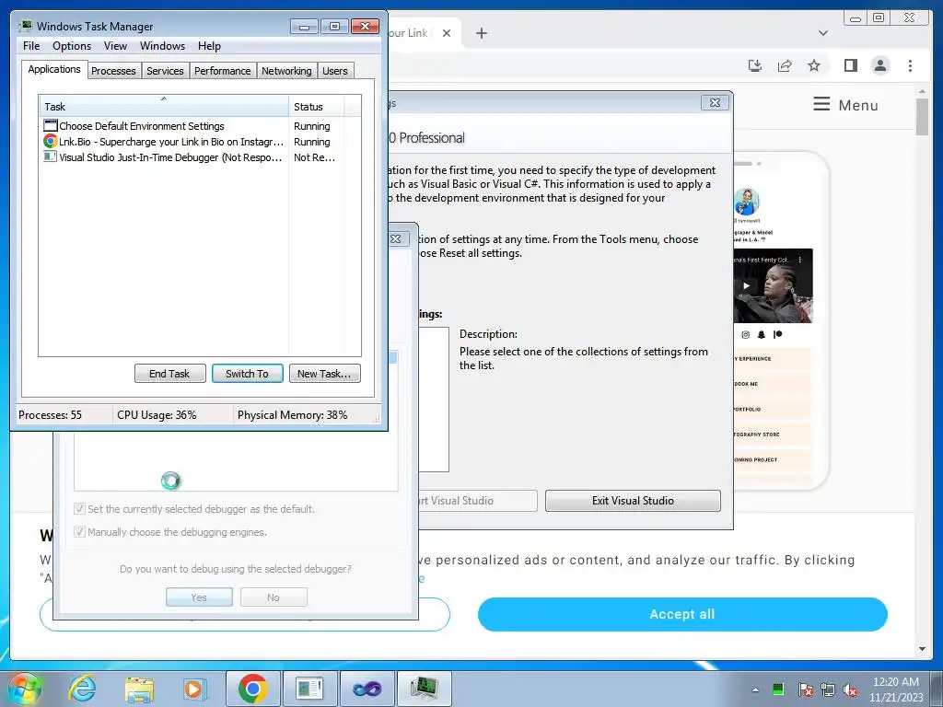This screenshot has height=707, width=943.
Task: Click the PORTFOLIO link in phone preview
Action: tap(772, 409)
